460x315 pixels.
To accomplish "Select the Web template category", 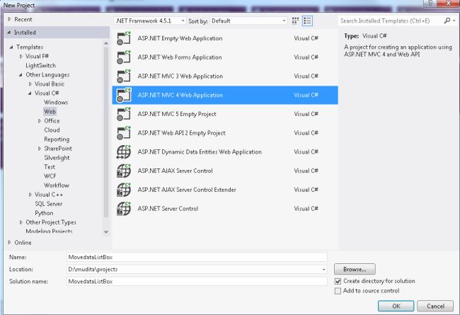I will 50,112.
